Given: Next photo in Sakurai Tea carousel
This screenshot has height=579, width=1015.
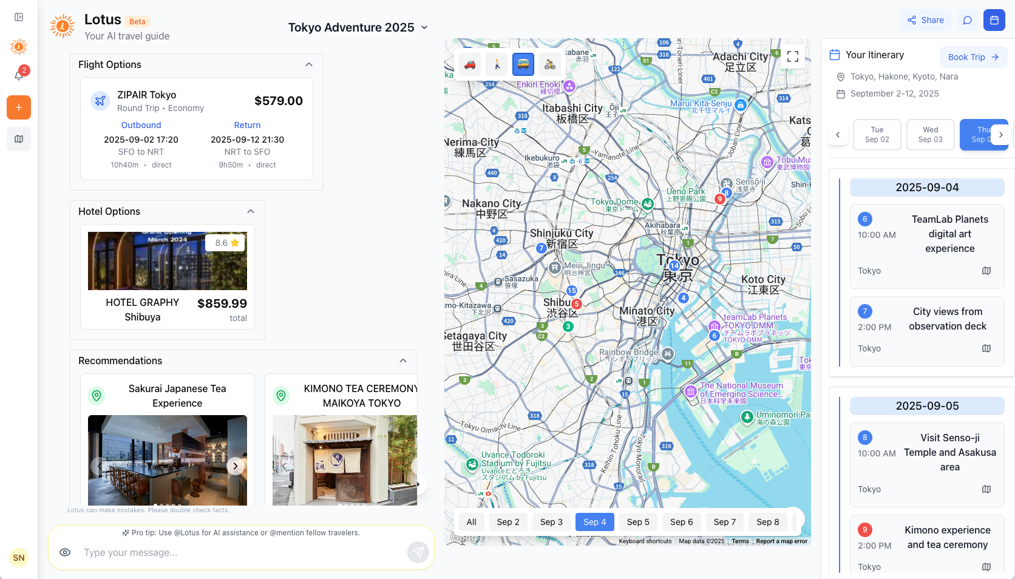Looking at the screenshot, I should click(236, 466).
